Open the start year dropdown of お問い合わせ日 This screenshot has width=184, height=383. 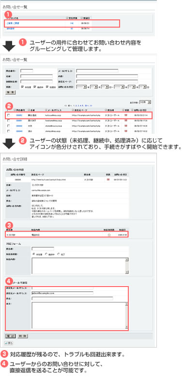[82, 87]
